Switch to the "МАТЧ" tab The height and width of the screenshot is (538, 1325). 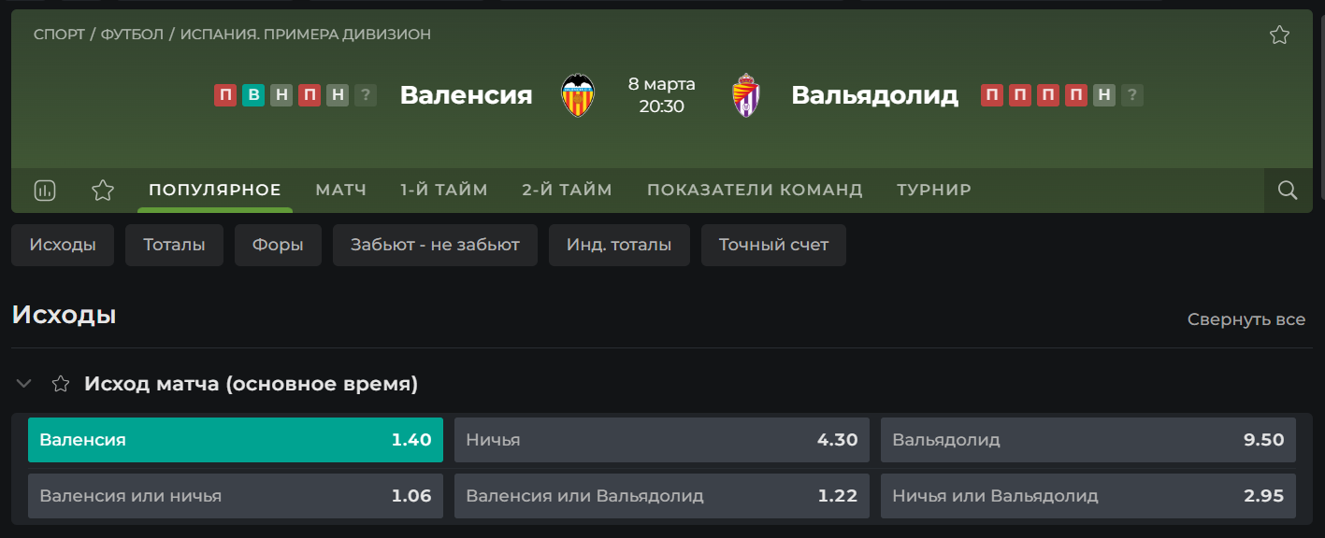[x=341, y=190]
